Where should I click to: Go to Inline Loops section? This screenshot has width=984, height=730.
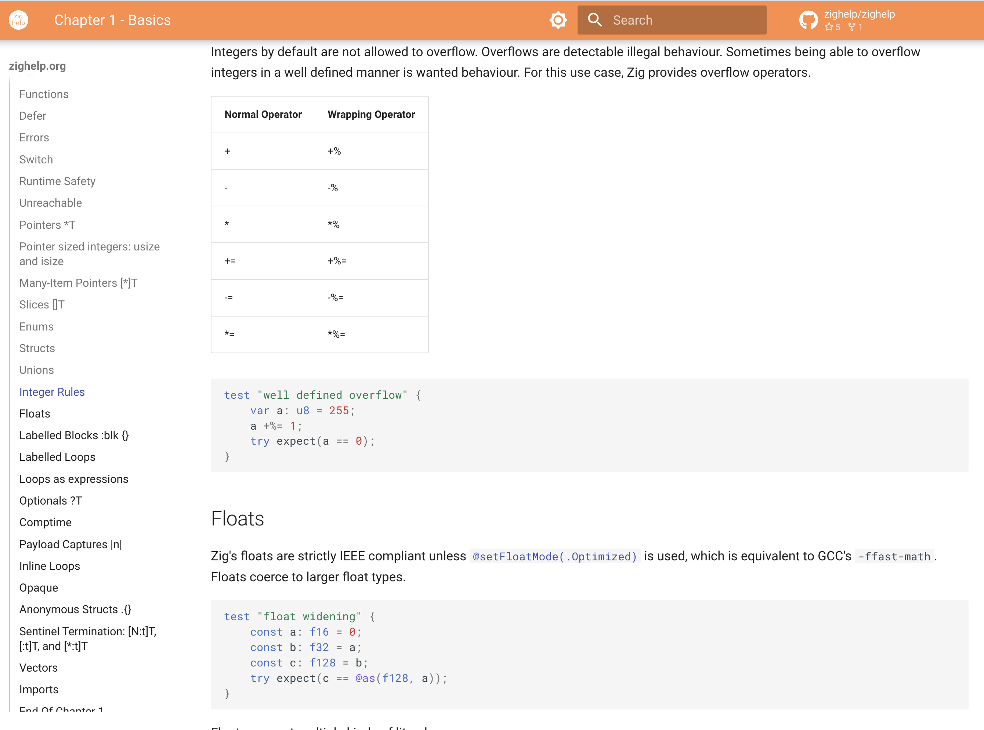(x=50, y=566)
